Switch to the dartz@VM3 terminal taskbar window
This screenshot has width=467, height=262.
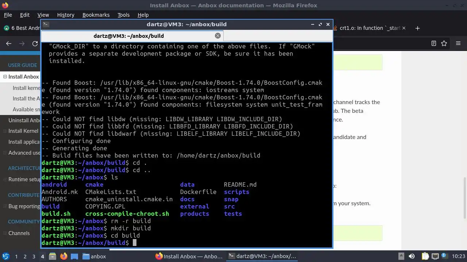(262, 256)
